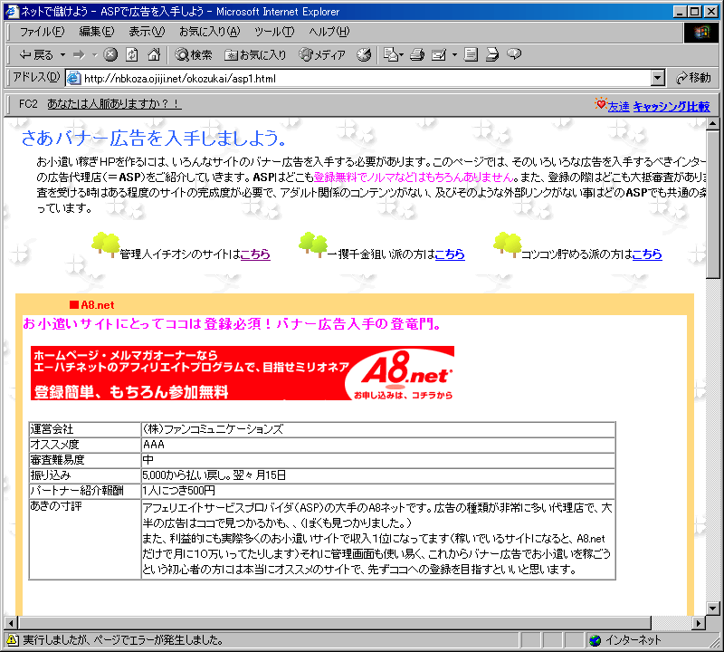Click the vertical scrollbar up arrow

(x=712, y=124)
